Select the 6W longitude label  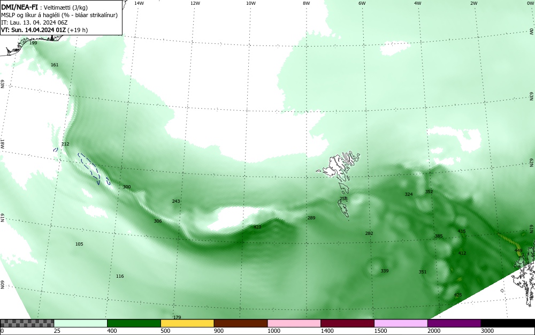click(362, 3)
